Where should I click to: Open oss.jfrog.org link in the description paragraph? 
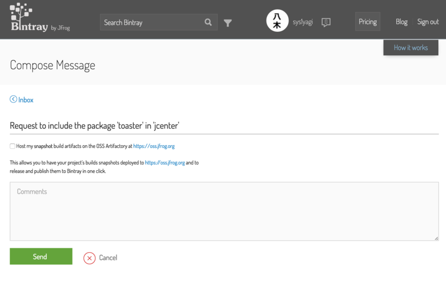coord(164,163)
